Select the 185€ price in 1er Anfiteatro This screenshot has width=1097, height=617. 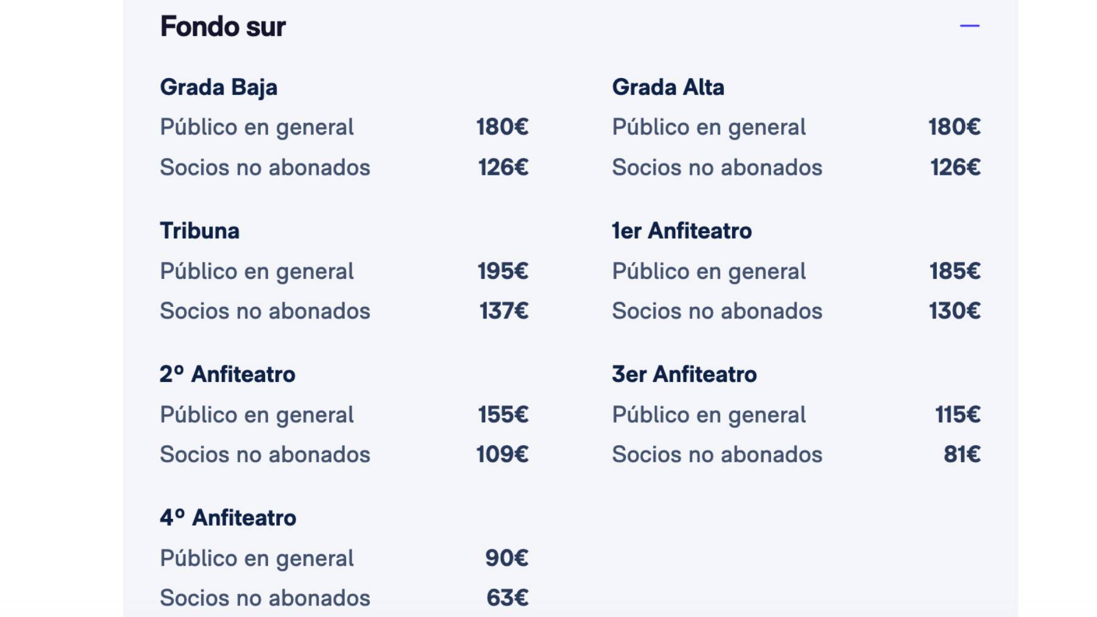point(955,270)
